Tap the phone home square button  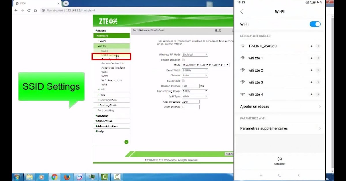coord(280,175)
